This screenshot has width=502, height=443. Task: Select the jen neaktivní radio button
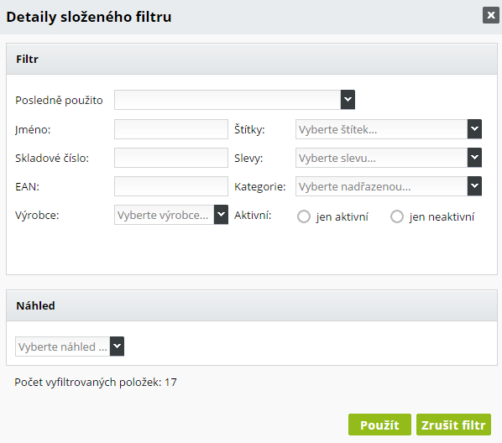[397, 216]
